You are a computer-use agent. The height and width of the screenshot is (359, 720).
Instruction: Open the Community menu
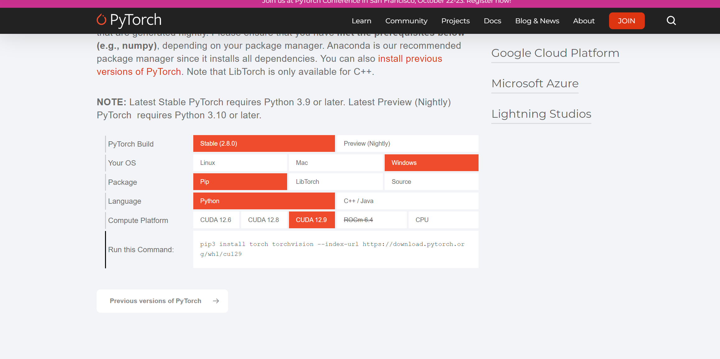[x=406, y=21]
